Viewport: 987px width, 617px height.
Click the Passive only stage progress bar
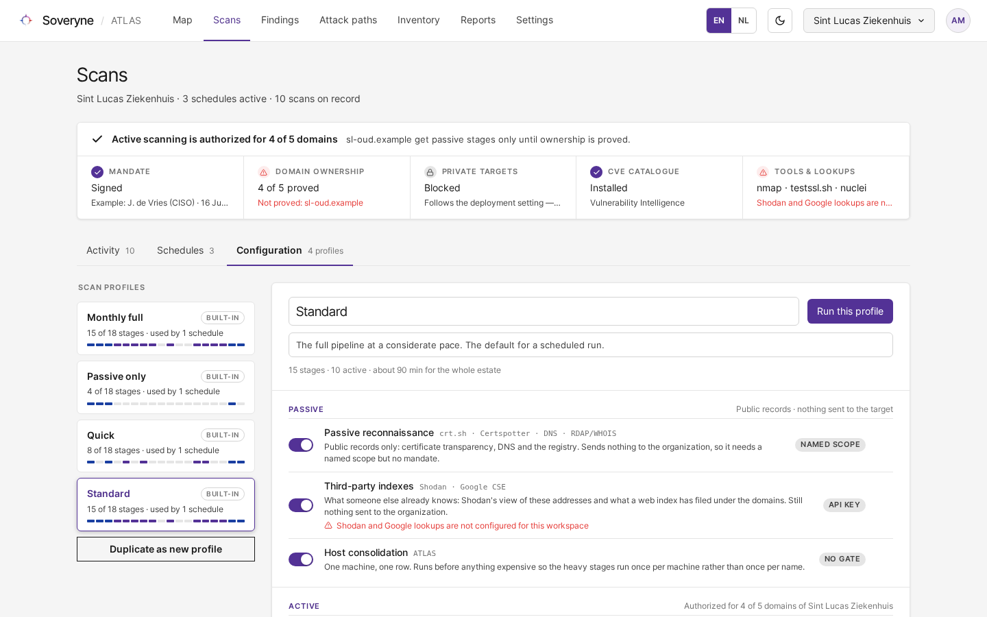(x=166, y=404)
